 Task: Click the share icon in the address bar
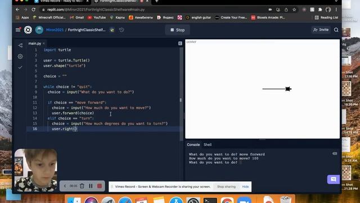286,10
